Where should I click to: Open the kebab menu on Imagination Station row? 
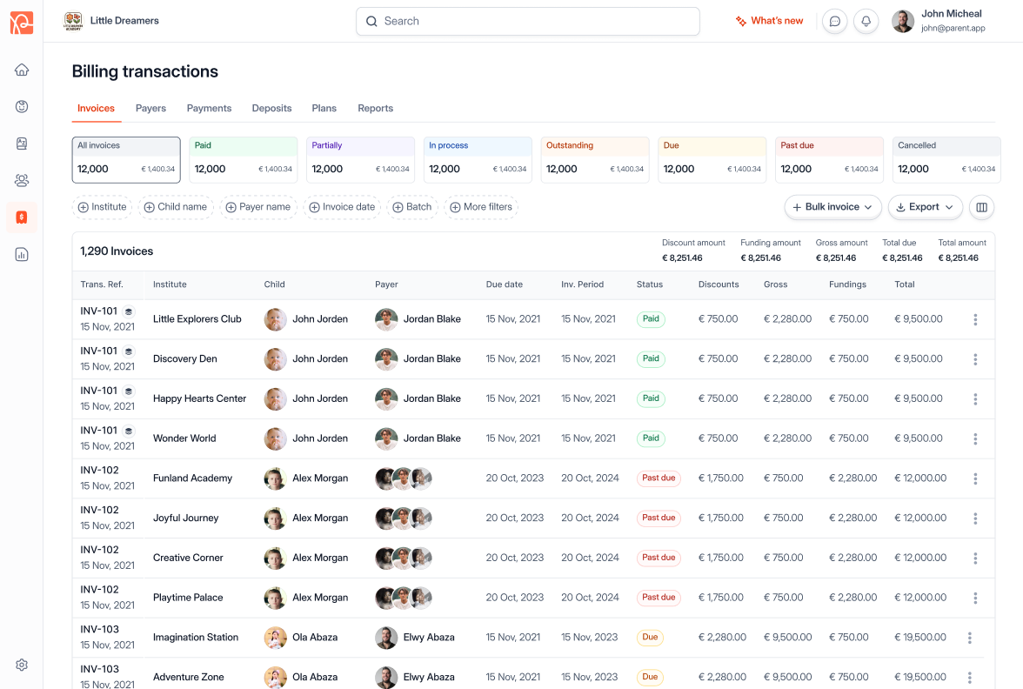[x=970, y=637]
